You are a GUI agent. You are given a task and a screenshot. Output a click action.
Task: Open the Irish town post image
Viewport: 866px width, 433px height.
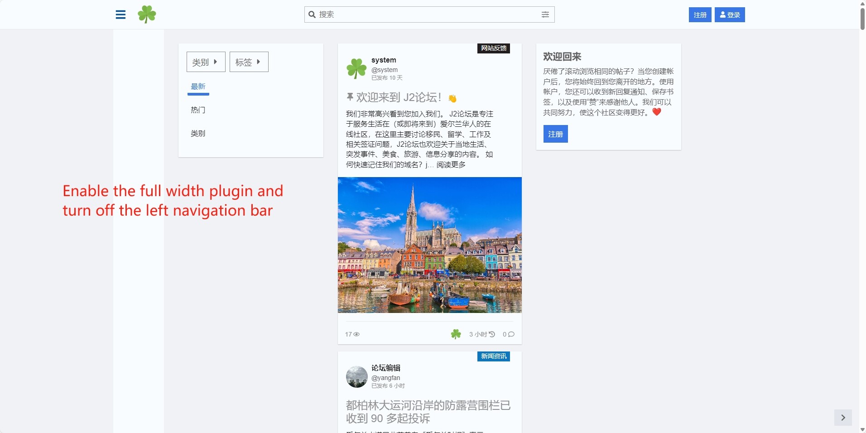[429, 245]
